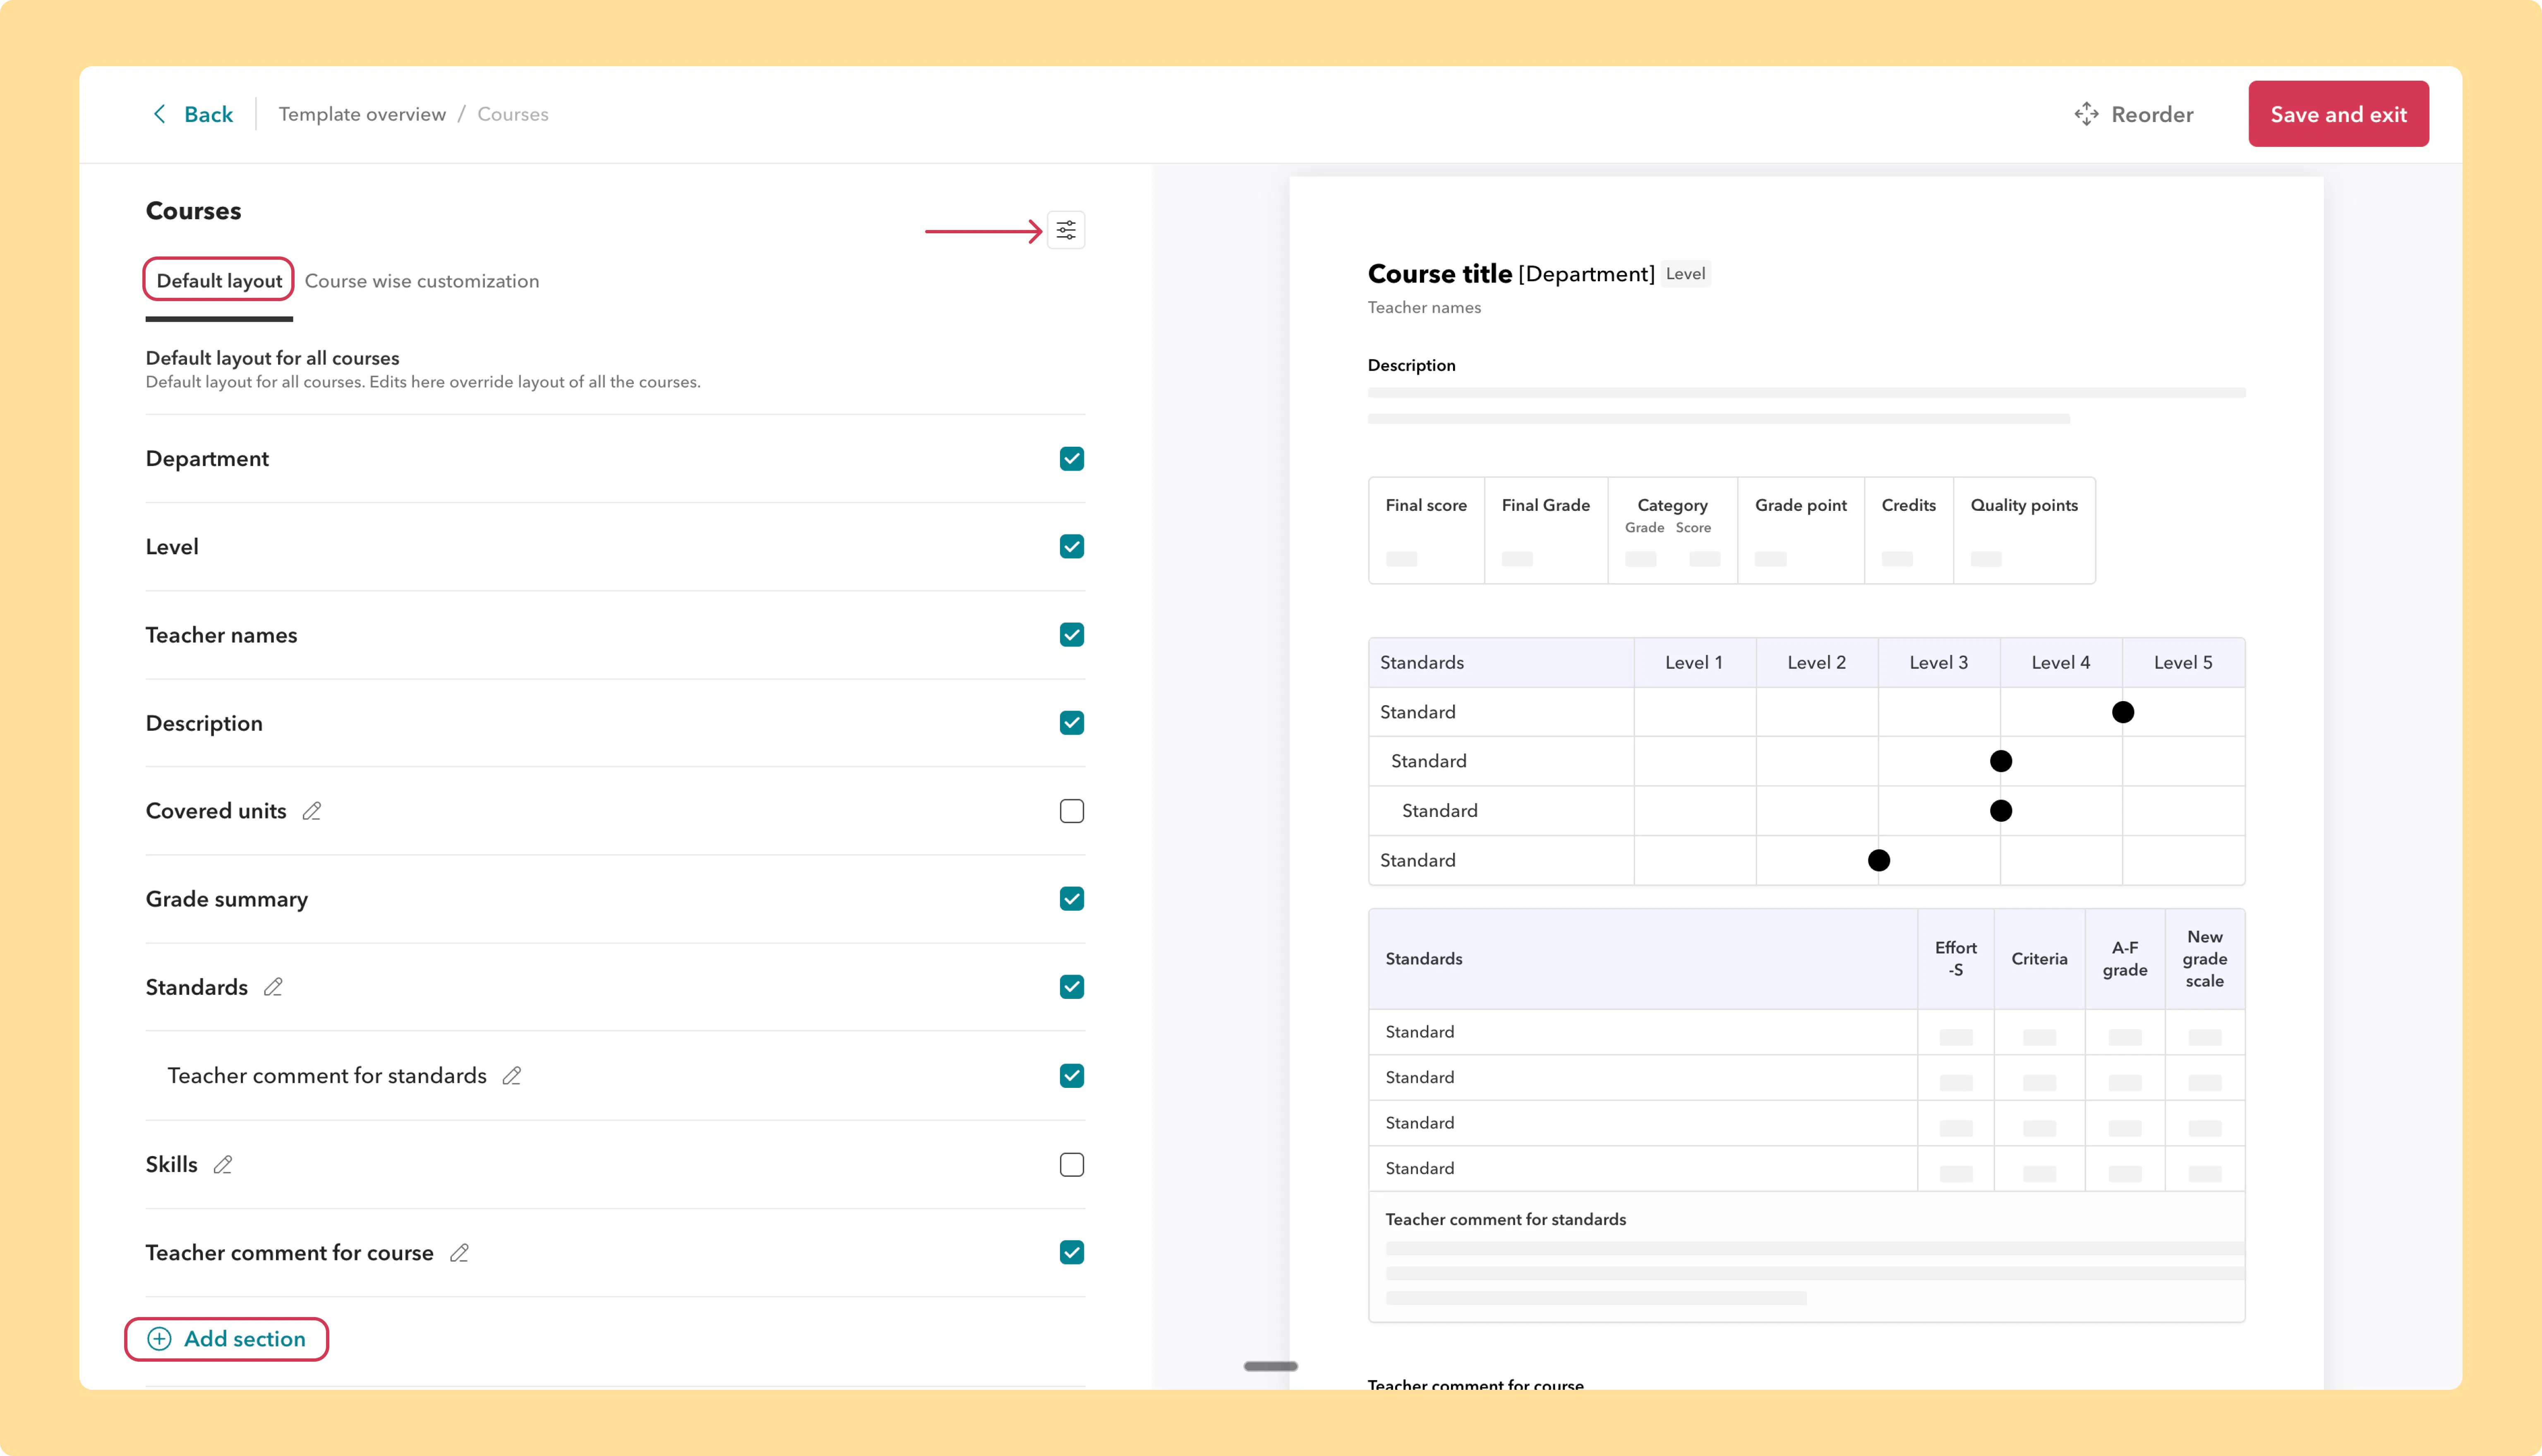Screen dimensions: 2542x1456
Task: Open the Courses settings sliders icon
Action: (x=1066, y=231)
